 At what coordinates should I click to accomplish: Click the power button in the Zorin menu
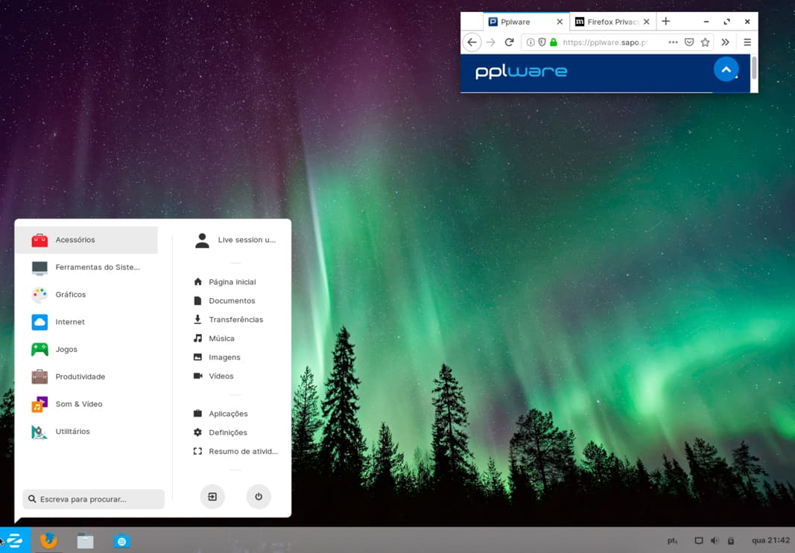pos(259,496)
